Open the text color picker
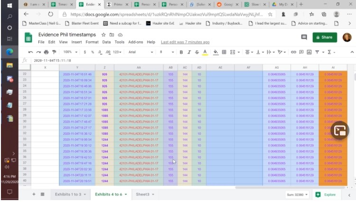 point(205,52)
